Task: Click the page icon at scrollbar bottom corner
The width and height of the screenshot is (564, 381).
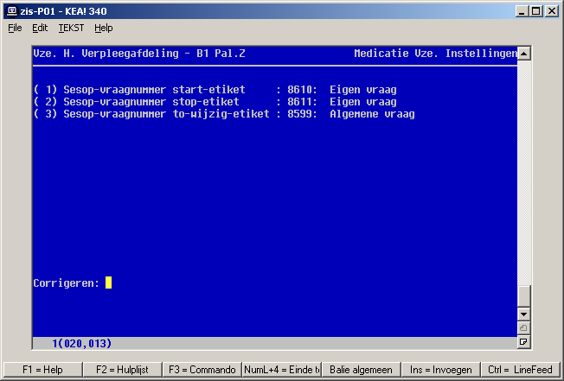Action: pos(523,342)
